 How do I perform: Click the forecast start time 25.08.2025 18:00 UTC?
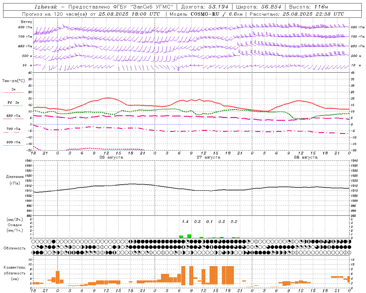(x=129, y=14)
